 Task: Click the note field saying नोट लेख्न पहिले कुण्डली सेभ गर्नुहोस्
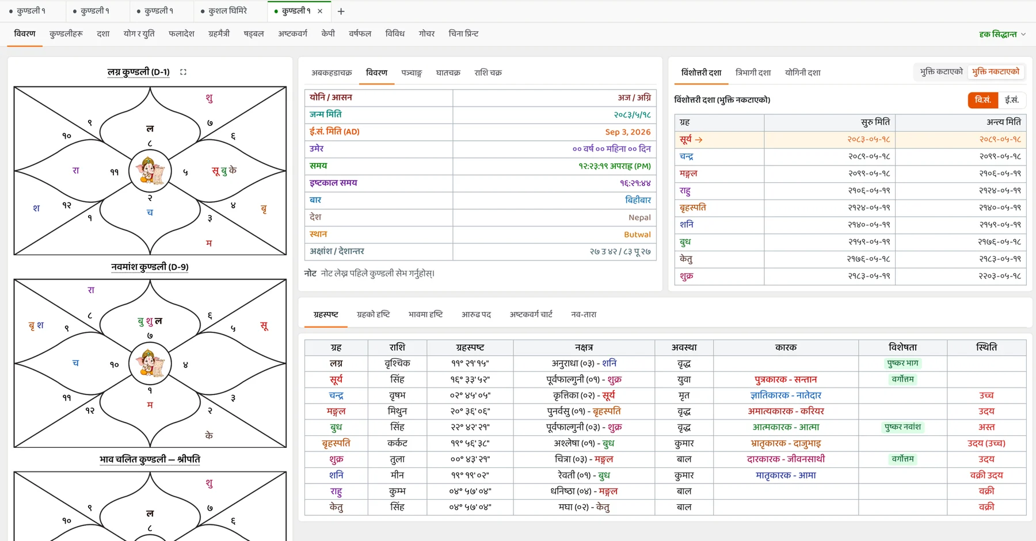[x=378, y=274]
